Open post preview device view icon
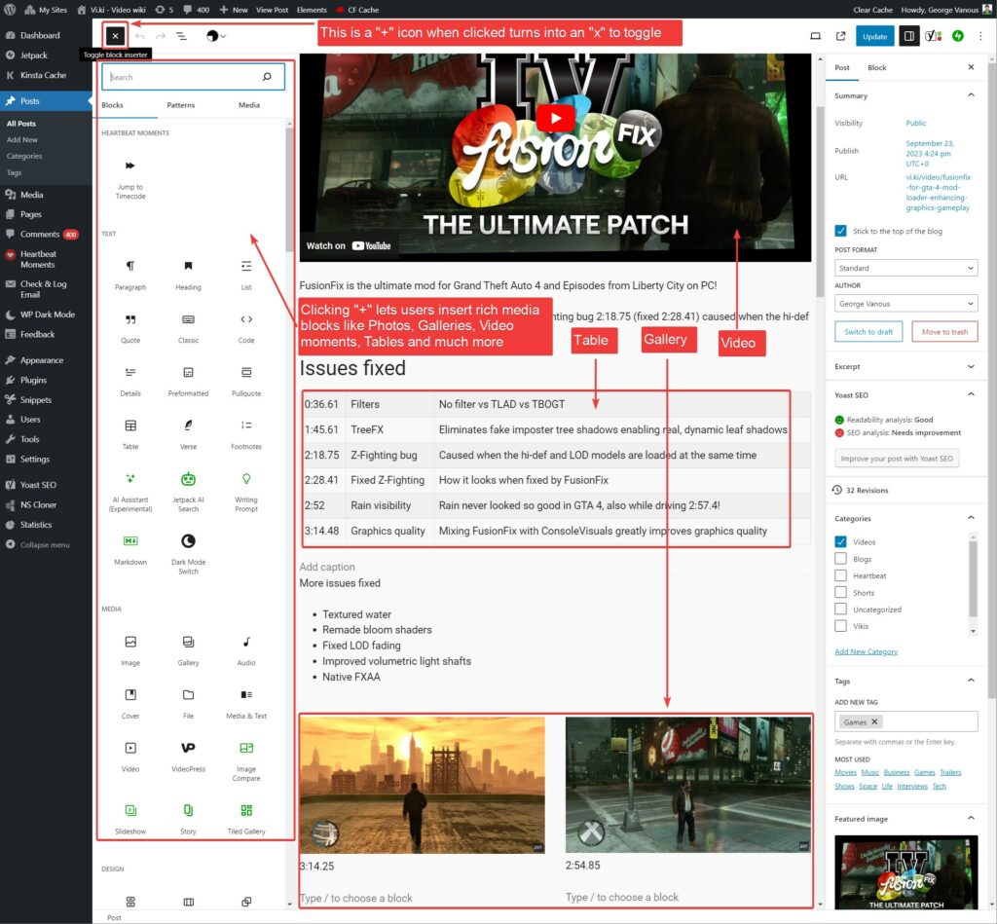The image size is (997, 924). pos(815,36)
